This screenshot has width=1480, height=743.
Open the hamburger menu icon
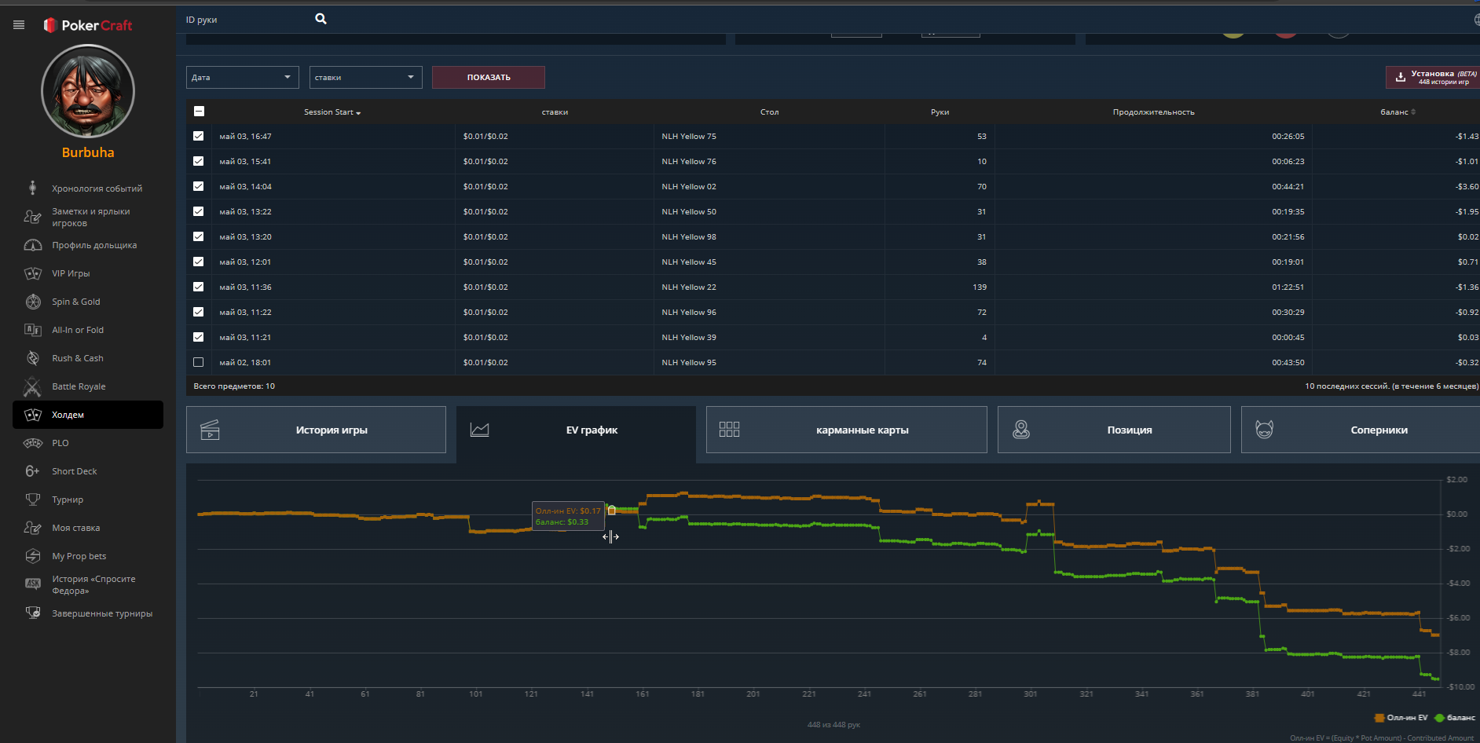[19, 25]
